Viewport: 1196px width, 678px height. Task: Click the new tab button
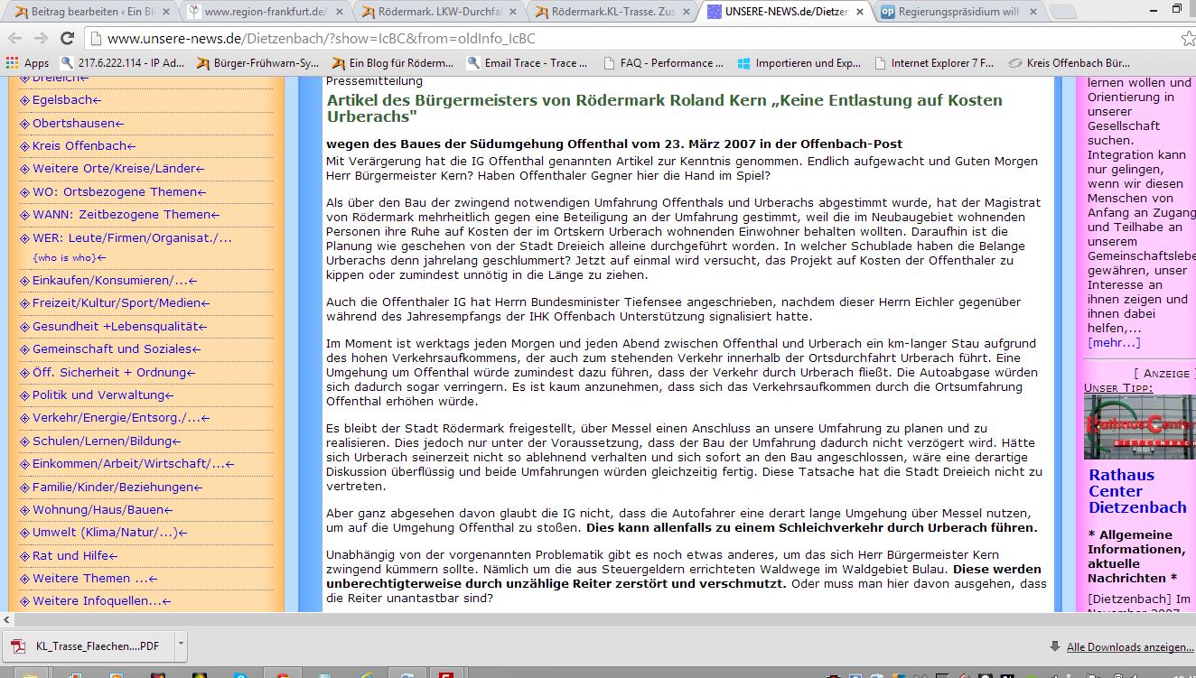coord(1063,12)
